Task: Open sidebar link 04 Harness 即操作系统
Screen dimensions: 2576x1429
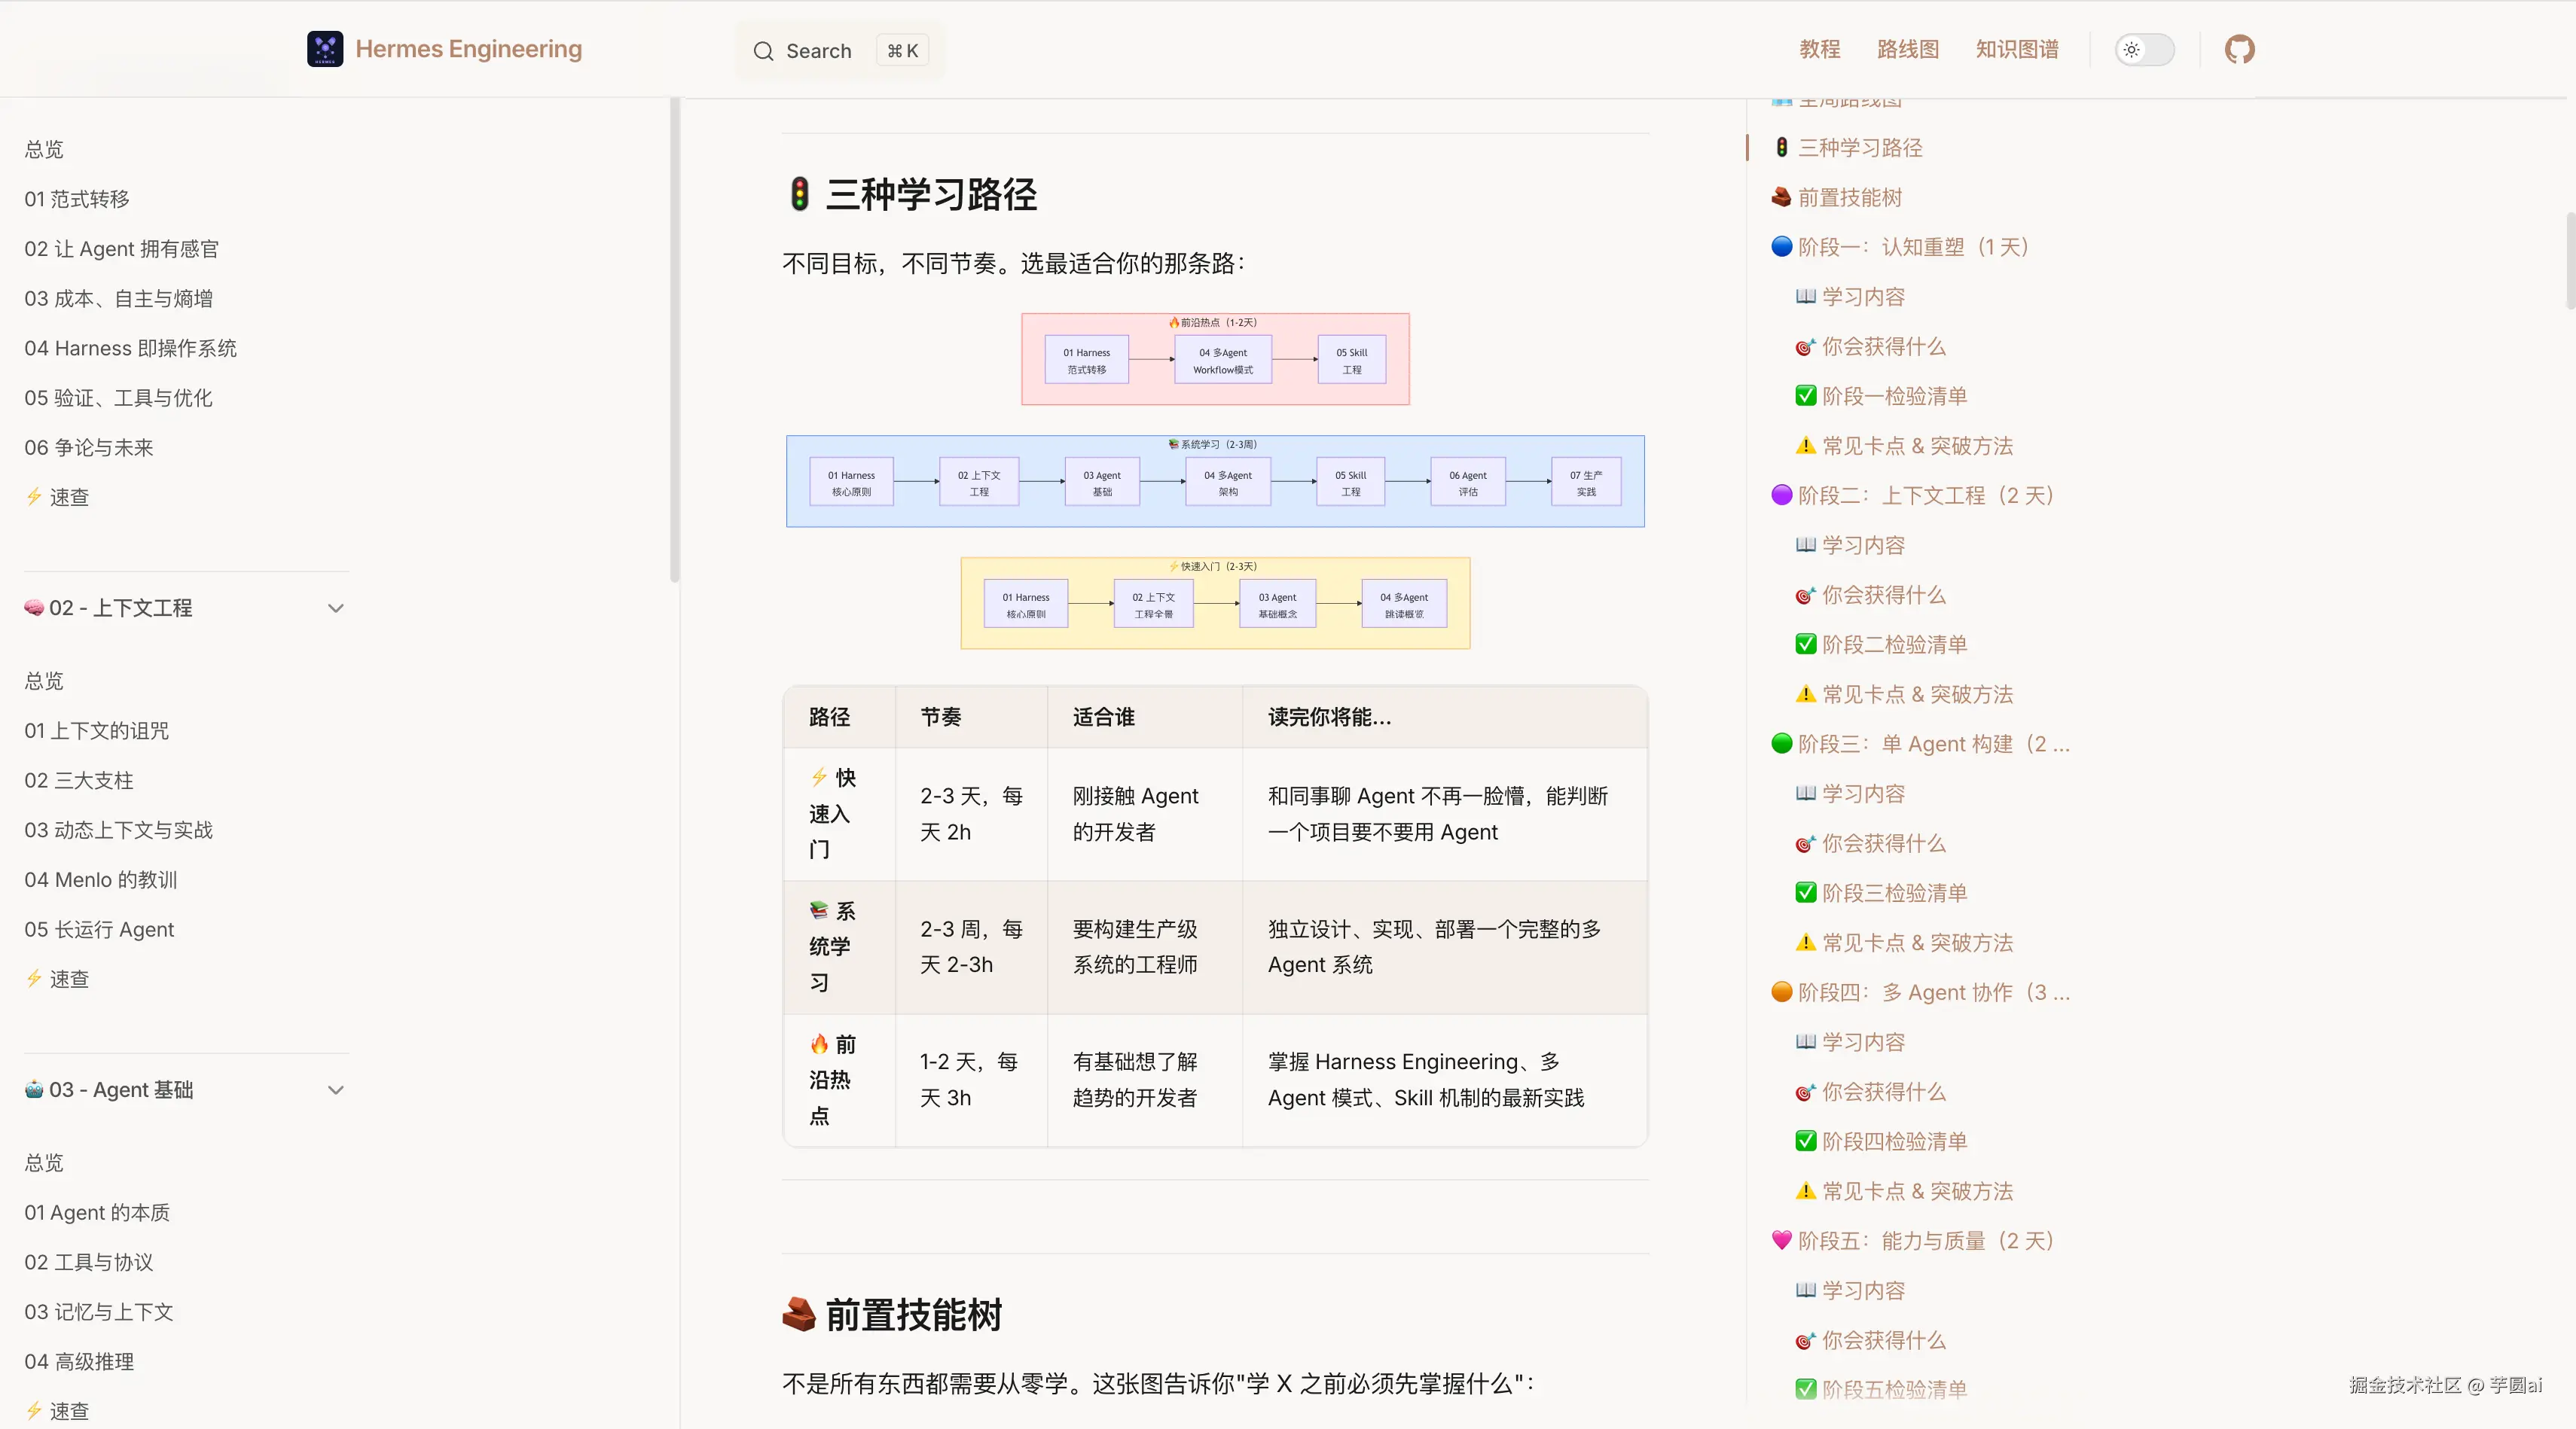Action: pyautogui.click(x=131, y=348)
